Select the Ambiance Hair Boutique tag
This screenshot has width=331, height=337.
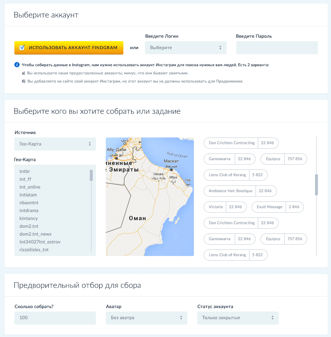click(240, 191)
